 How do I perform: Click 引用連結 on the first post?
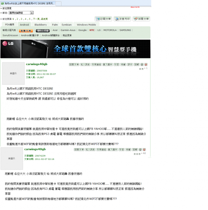[x=97, y=64]
